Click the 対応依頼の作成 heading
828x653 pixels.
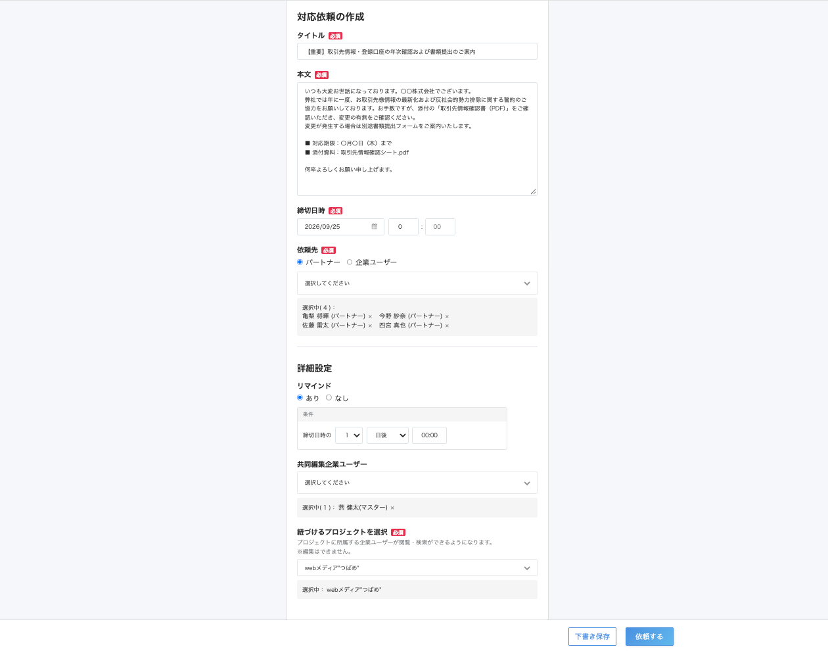click(331, 17)
